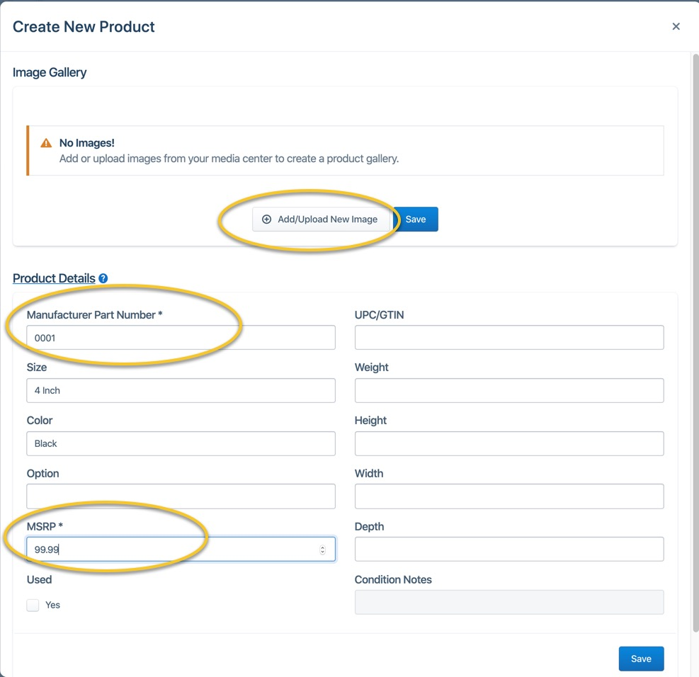Image resolution: width=699 pixels, height=677 pixels.
Task: Click the MSRP number stepper arrows
Action: coord(323,550)
